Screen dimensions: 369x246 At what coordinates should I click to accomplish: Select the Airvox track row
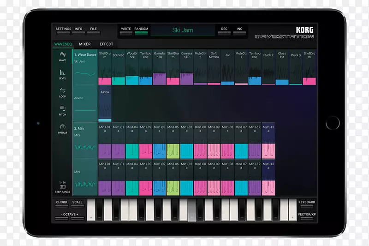85,103
